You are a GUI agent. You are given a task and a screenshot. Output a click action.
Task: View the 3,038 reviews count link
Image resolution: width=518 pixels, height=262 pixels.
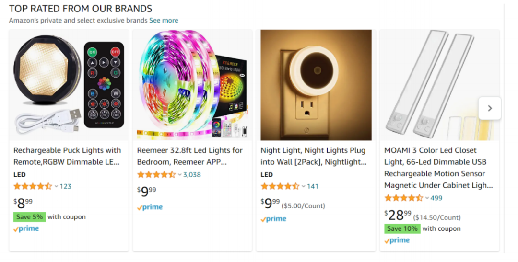tap(192, 175)
